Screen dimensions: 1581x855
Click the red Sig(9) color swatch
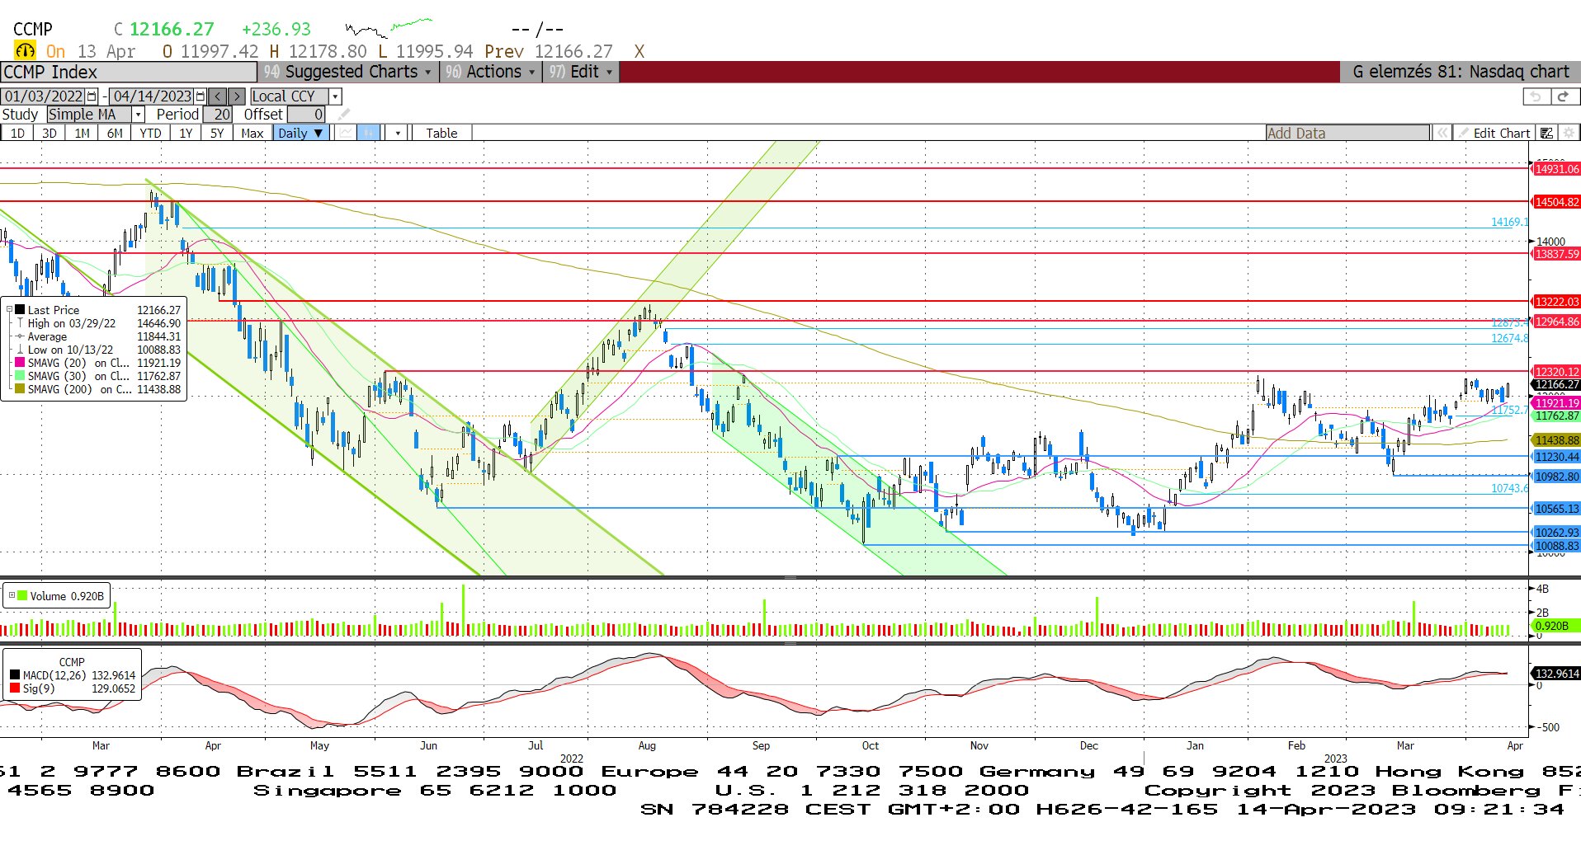[15, 688]
